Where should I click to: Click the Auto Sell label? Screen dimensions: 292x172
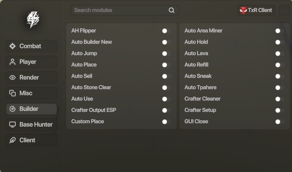pos(82,76)
